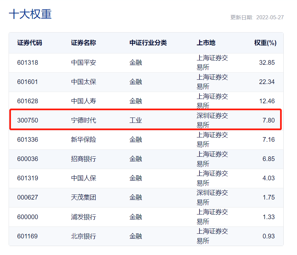The height and width of the screenshot is (255, 297).
Task: Open the 浦发银行 security name
Action: tap(83, 217)
